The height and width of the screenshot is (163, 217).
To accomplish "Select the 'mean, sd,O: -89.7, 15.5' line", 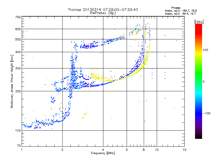I will coord(181,11).
